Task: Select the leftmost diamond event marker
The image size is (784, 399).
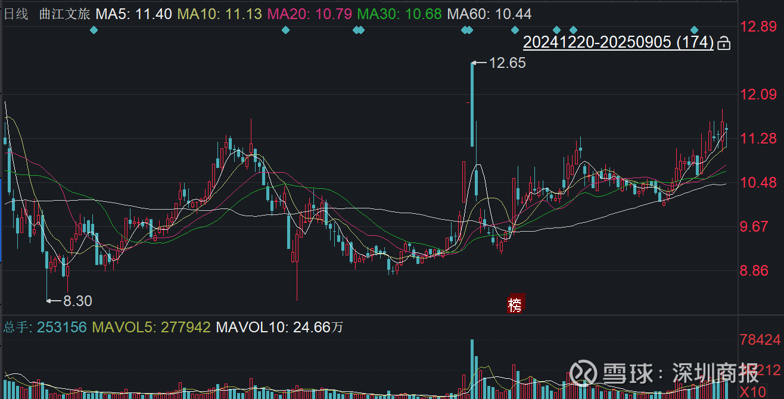Action: (94, 30)
